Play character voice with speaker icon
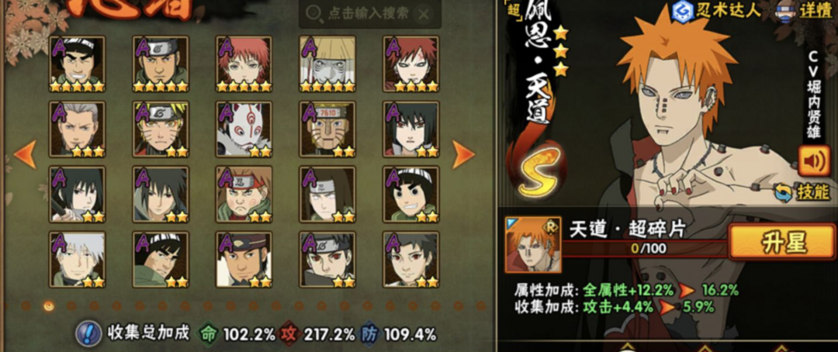 coord(813,160)
